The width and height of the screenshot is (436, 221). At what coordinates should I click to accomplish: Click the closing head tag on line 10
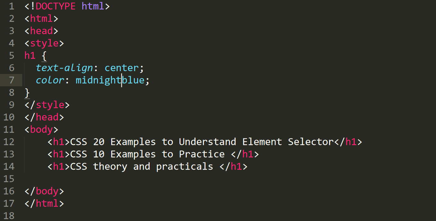44,117
